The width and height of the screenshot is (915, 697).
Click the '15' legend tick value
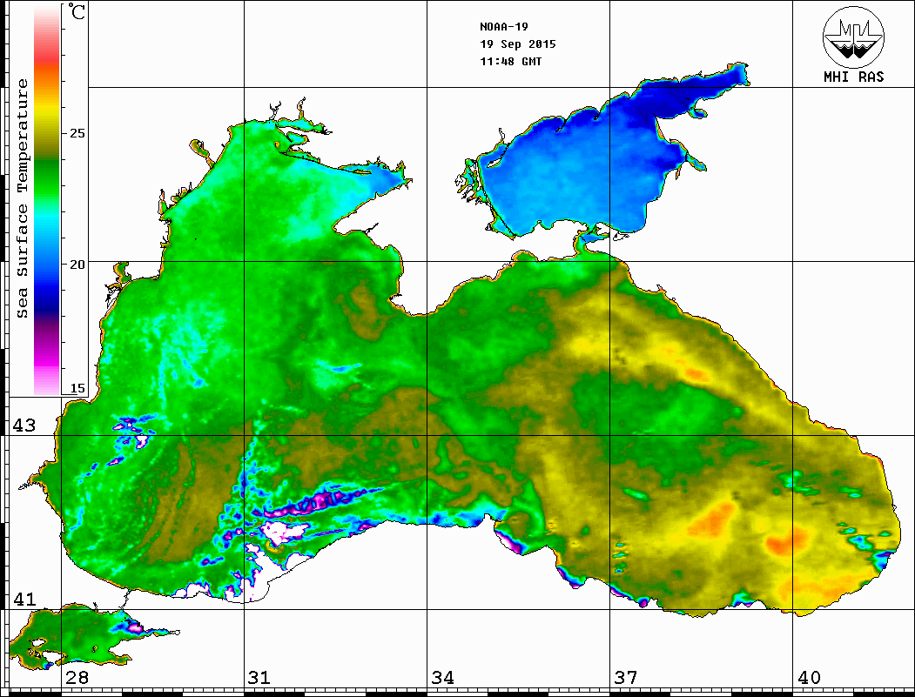tap(77, 388)
